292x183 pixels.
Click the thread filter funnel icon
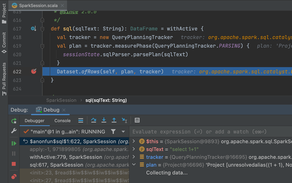113,132
